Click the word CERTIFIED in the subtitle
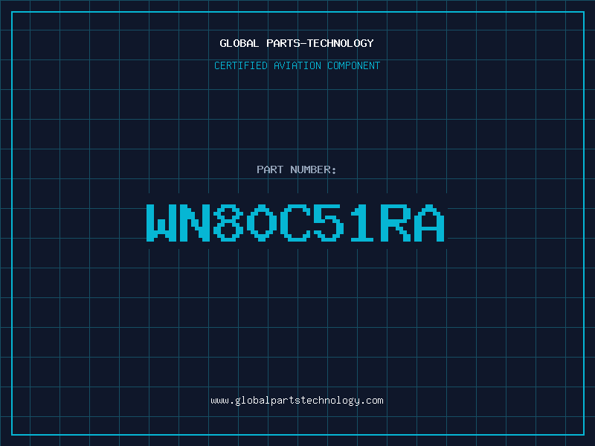 pyautogui.click(x=241, y=66)
